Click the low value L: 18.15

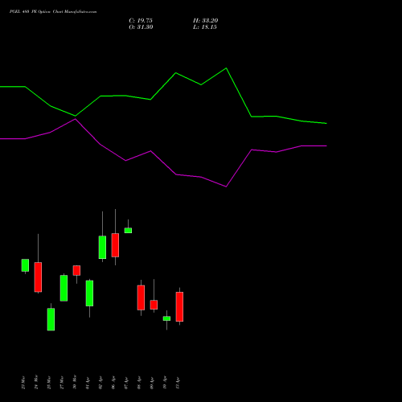tap(205, 27)
